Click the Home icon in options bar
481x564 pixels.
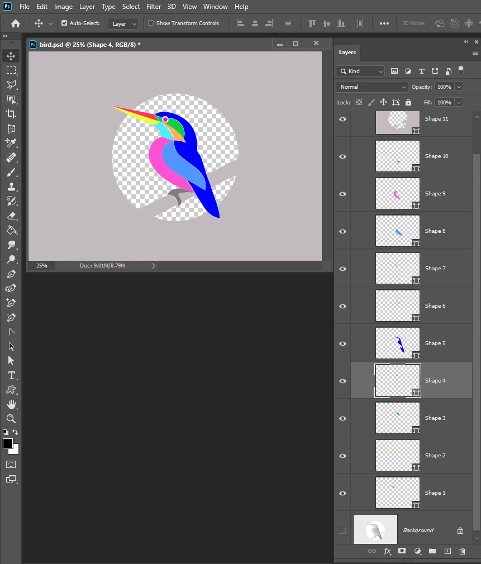[16, 23]
